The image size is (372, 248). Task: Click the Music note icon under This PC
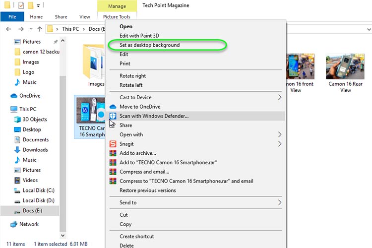(x=17, y=160)
